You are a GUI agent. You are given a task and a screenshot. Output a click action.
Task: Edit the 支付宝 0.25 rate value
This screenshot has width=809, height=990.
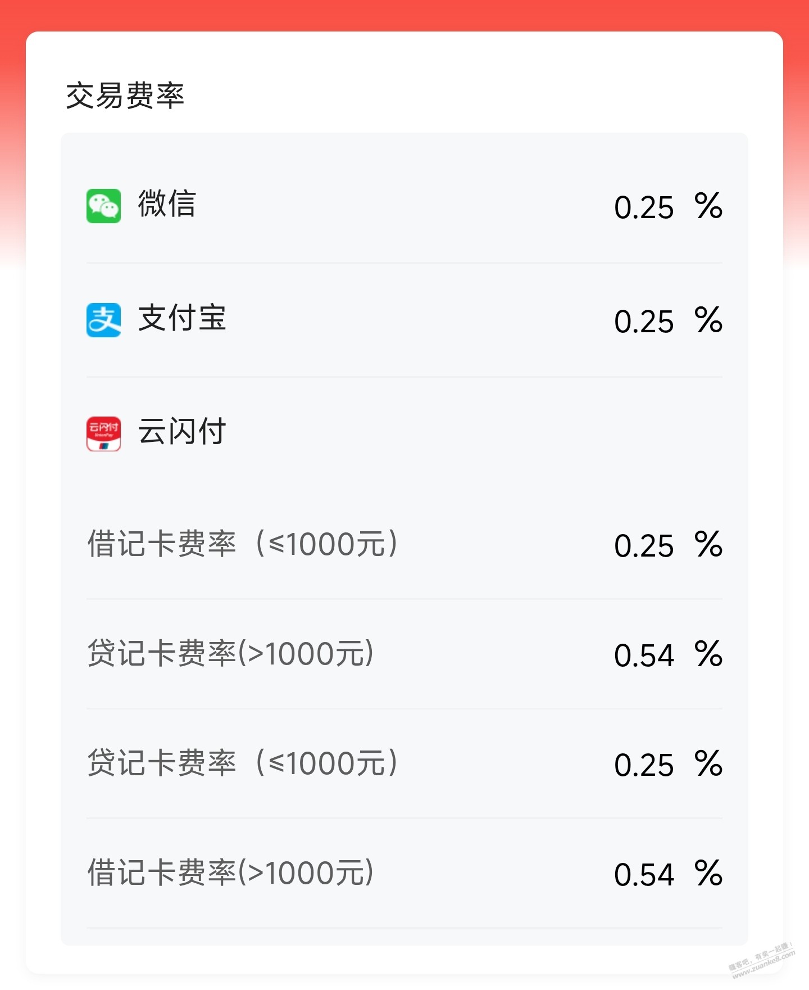click(x=644, y=322)
